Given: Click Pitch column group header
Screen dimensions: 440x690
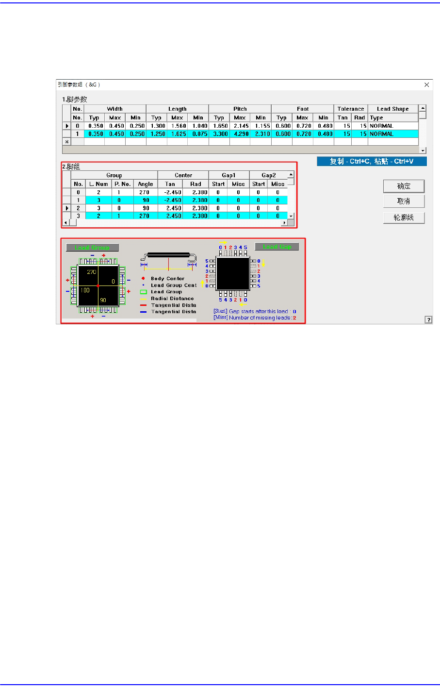Looking at the screenshot, I should (x=240, y=109).
